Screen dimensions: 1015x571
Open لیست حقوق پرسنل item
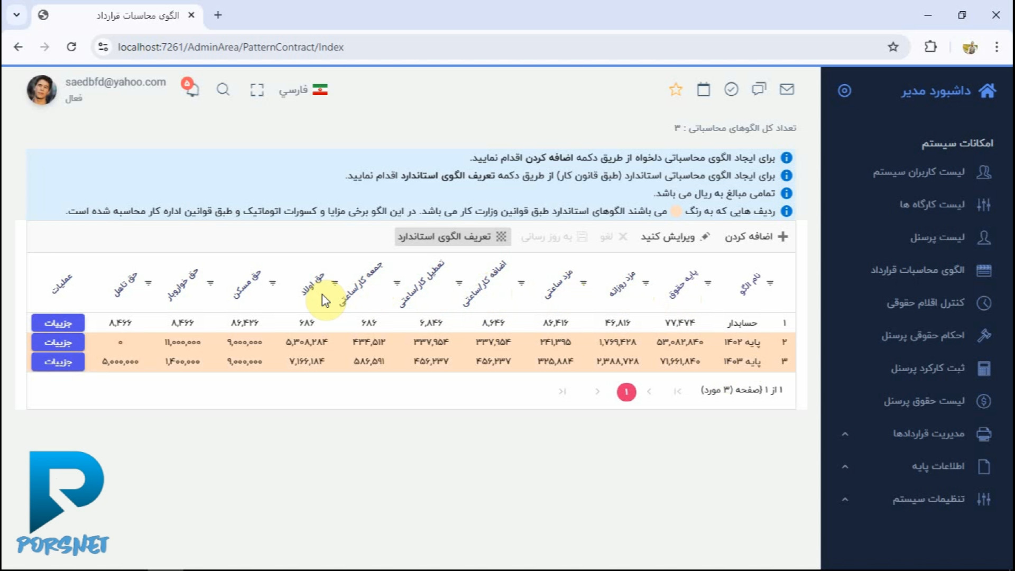[x=937, y=401]
